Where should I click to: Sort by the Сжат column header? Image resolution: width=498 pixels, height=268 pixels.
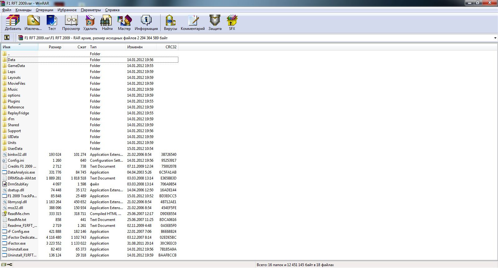(75, 47)
